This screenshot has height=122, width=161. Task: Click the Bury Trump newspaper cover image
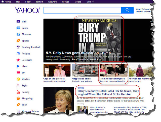click(x=99, y=40)
